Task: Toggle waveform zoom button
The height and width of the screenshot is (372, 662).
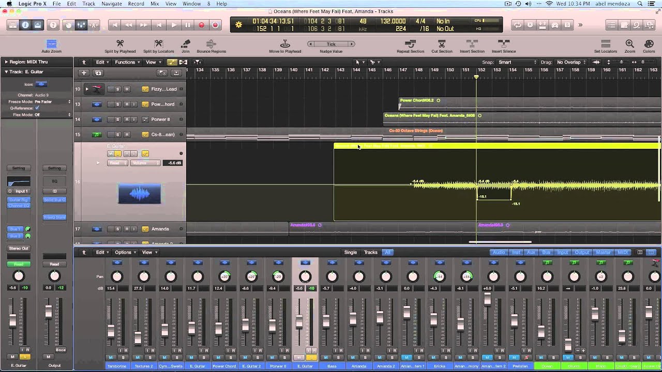Action: [596, 62]
